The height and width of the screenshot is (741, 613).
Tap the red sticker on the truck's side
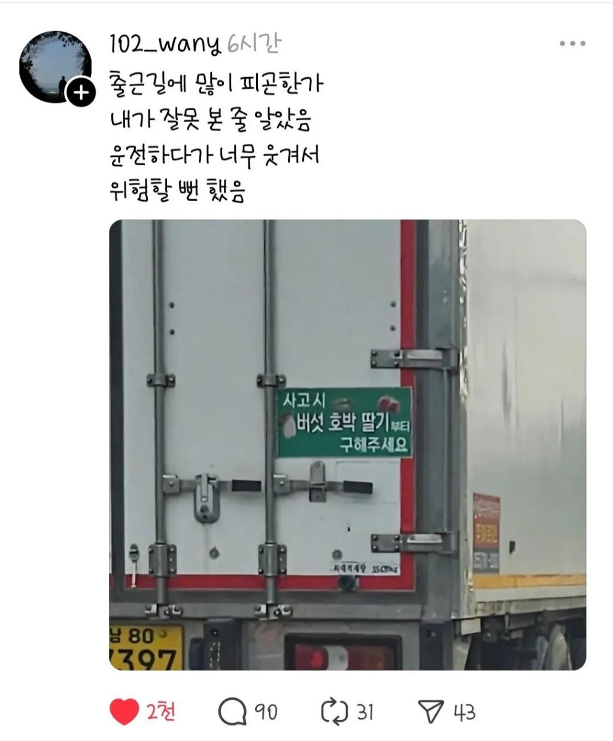(x=486, y=533)
